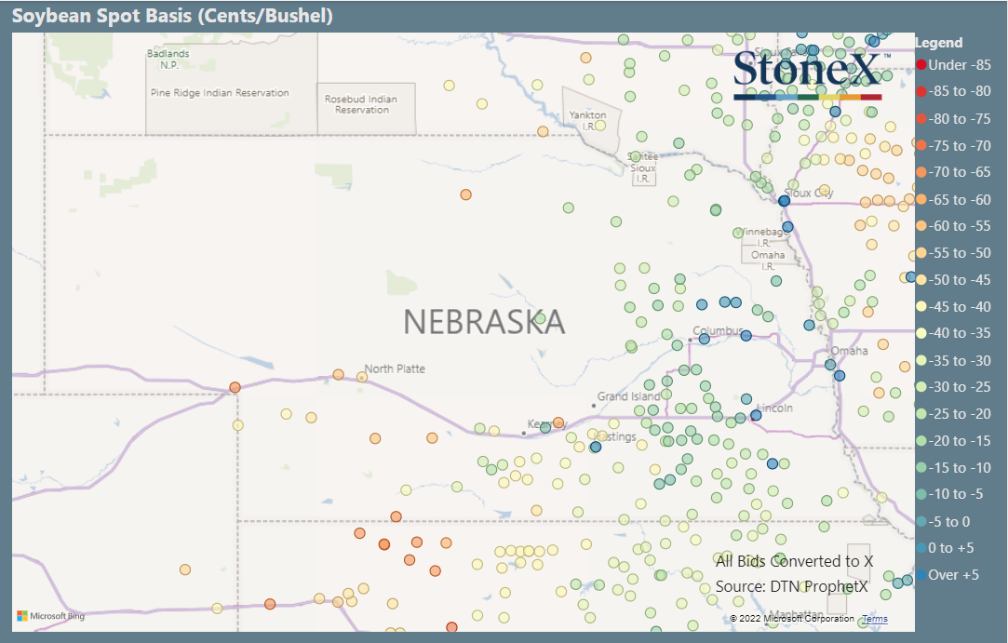Click the -5 to 0 legend entry
1008x643 pixels.
pyautogui.click(x=944, y=521)
